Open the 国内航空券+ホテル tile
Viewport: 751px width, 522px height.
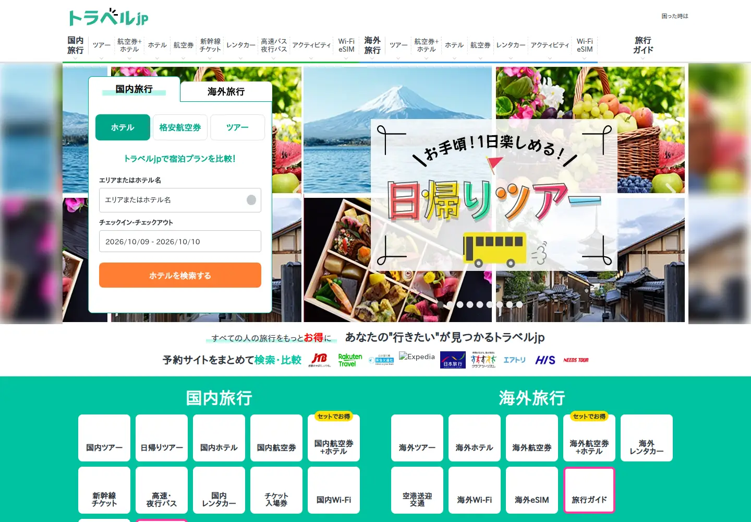tap(334, 438)
